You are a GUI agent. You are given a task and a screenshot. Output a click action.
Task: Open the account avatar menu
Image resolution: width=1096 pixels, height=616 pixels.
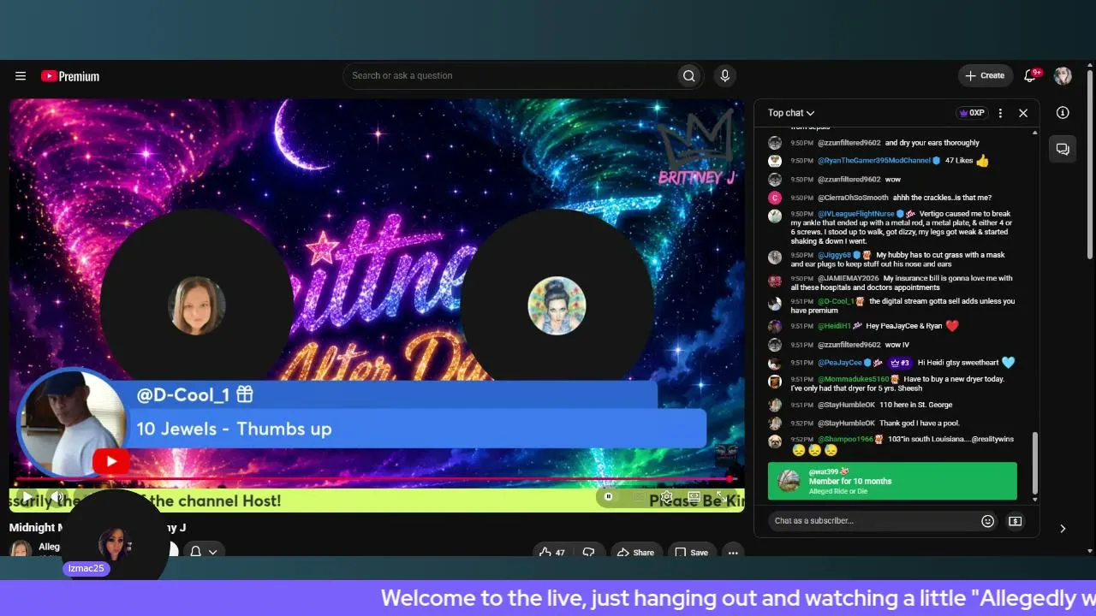(x=1063, y=76)
